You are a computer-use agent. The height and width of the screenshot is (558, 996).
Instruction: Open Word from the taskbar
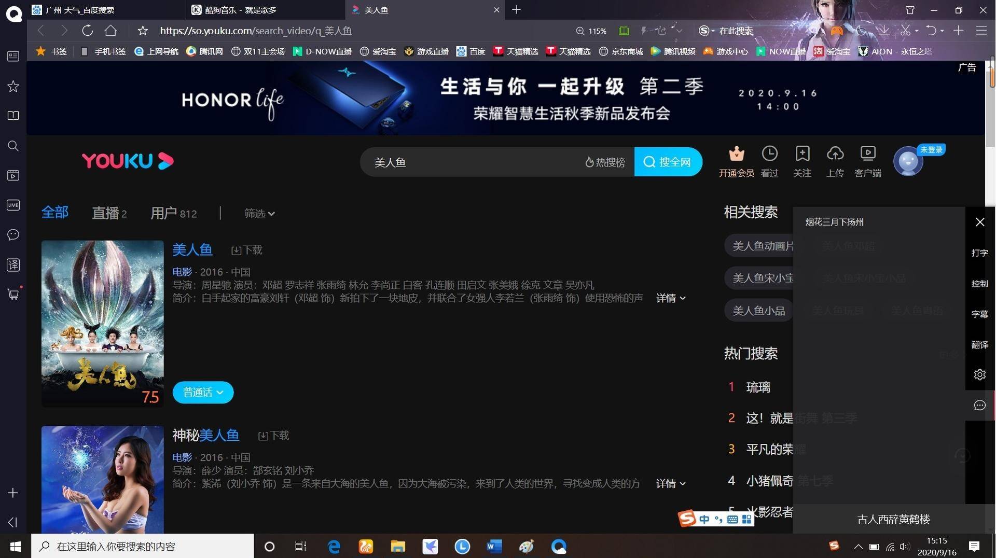coord(494,546)
